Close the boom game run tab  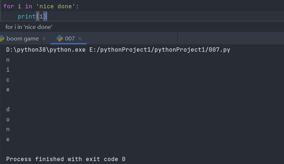click(44, 39)
